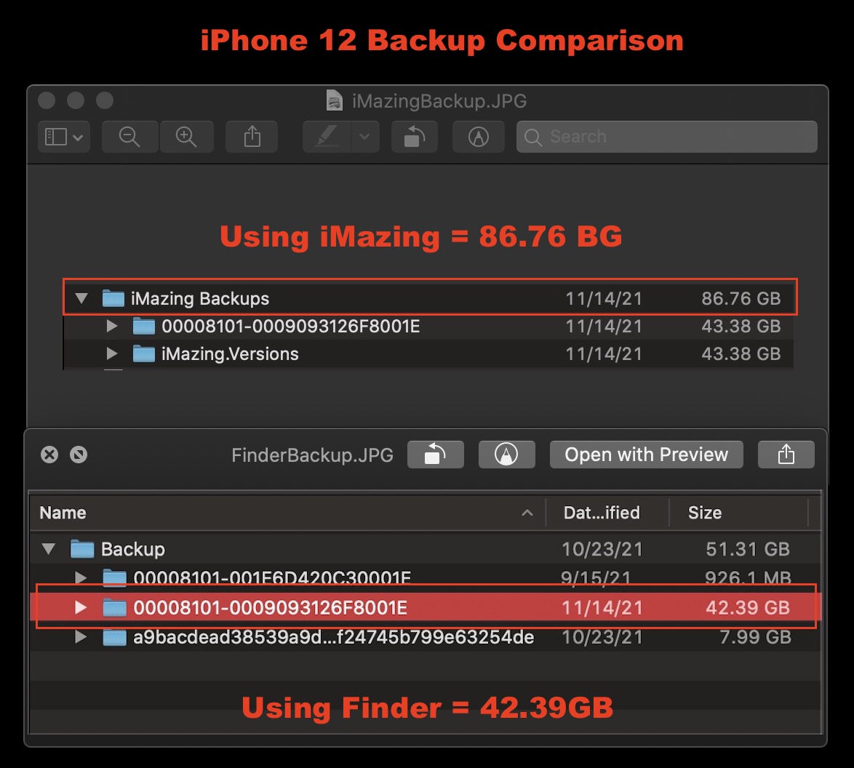854x768 pixels.
Task: Click the Open with Preview button
Action: [646, 455]
